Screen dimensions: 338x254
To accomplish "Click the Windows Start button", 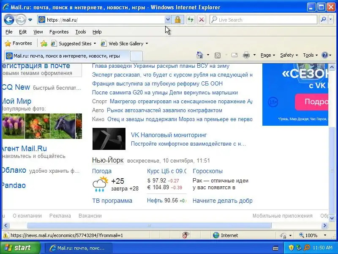I will click(x=20, y=248).
